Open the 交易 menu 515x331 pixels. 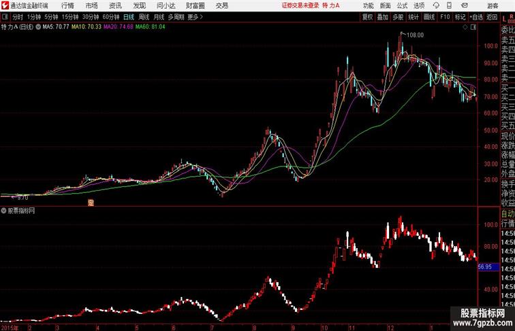click(221, 5)
